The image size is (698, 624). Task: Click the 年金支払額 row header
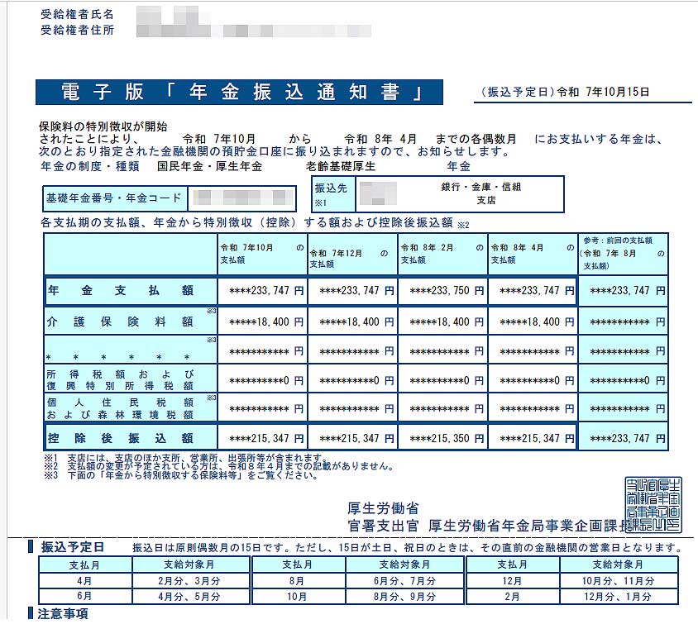click(x=130, y=291)
